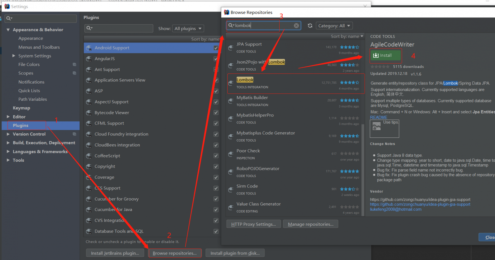Expand the System Settings node
Screen dimensions: 495x260
click(14, 56)
